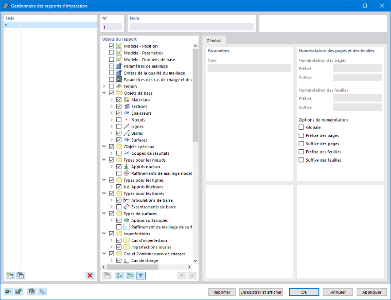Click the printer settings icon at bottom left
Image resolution: width=391 pixels, height=300 pixels.
31,292
